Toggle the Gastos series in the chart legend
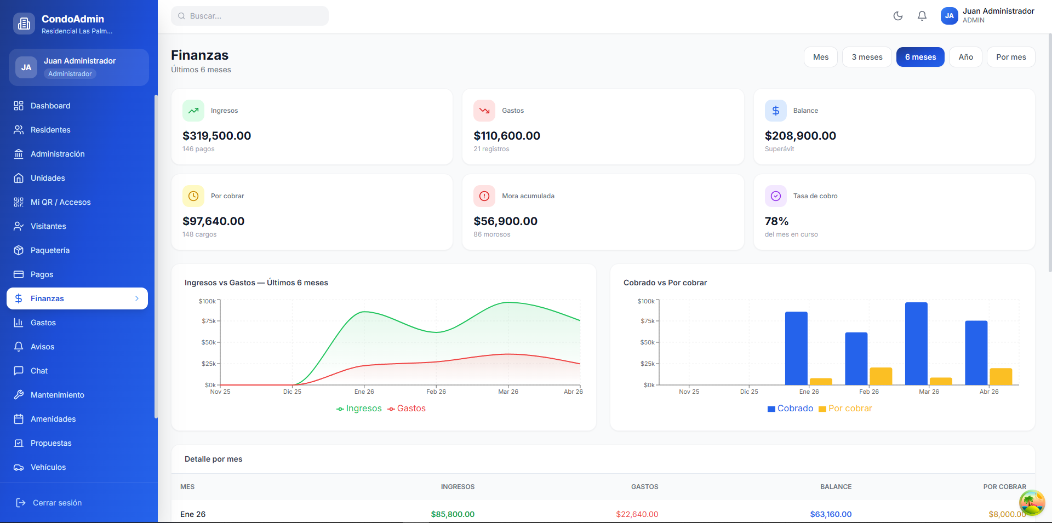Viewport: 1052px width, 523px height. (407, 409)
